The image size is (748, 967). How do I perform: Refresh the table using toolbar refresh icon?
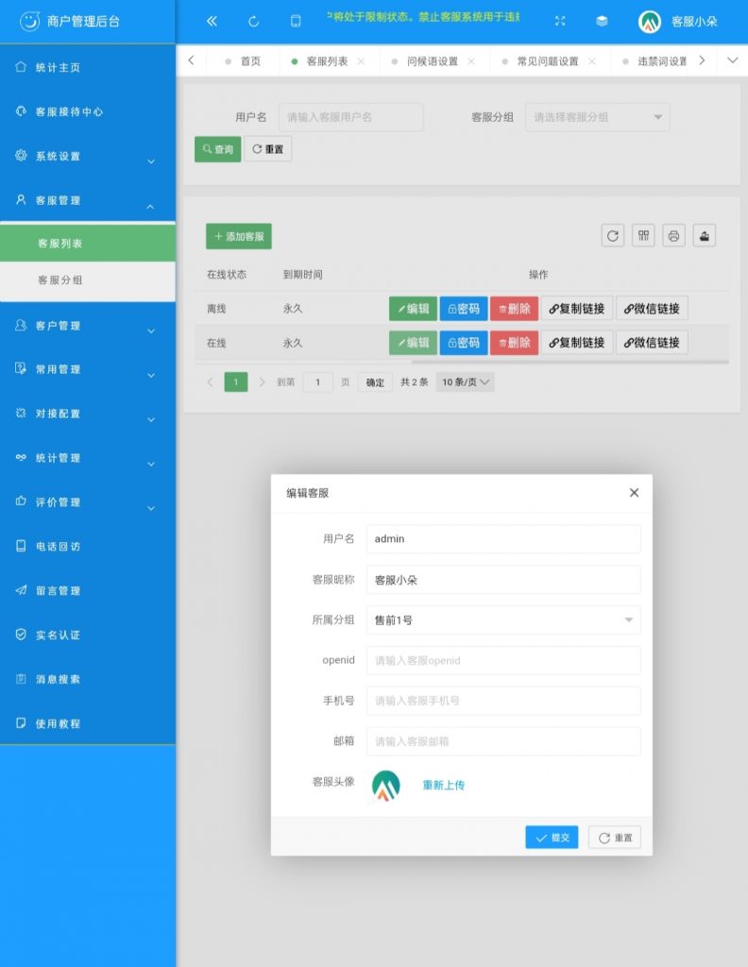(x=613, y=236)
